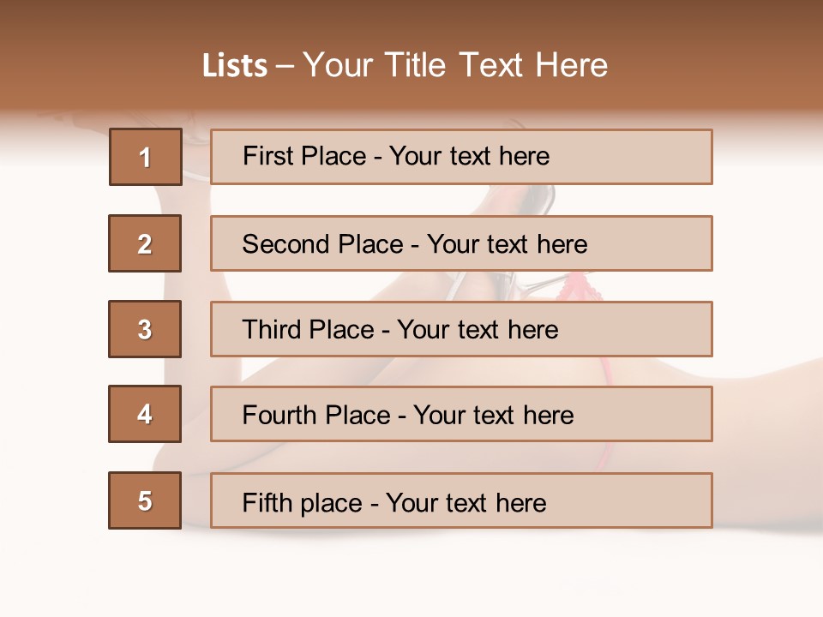The image size is (823, 617).
Task: Click the number 5 square
Action: click(x=145, y=500)
